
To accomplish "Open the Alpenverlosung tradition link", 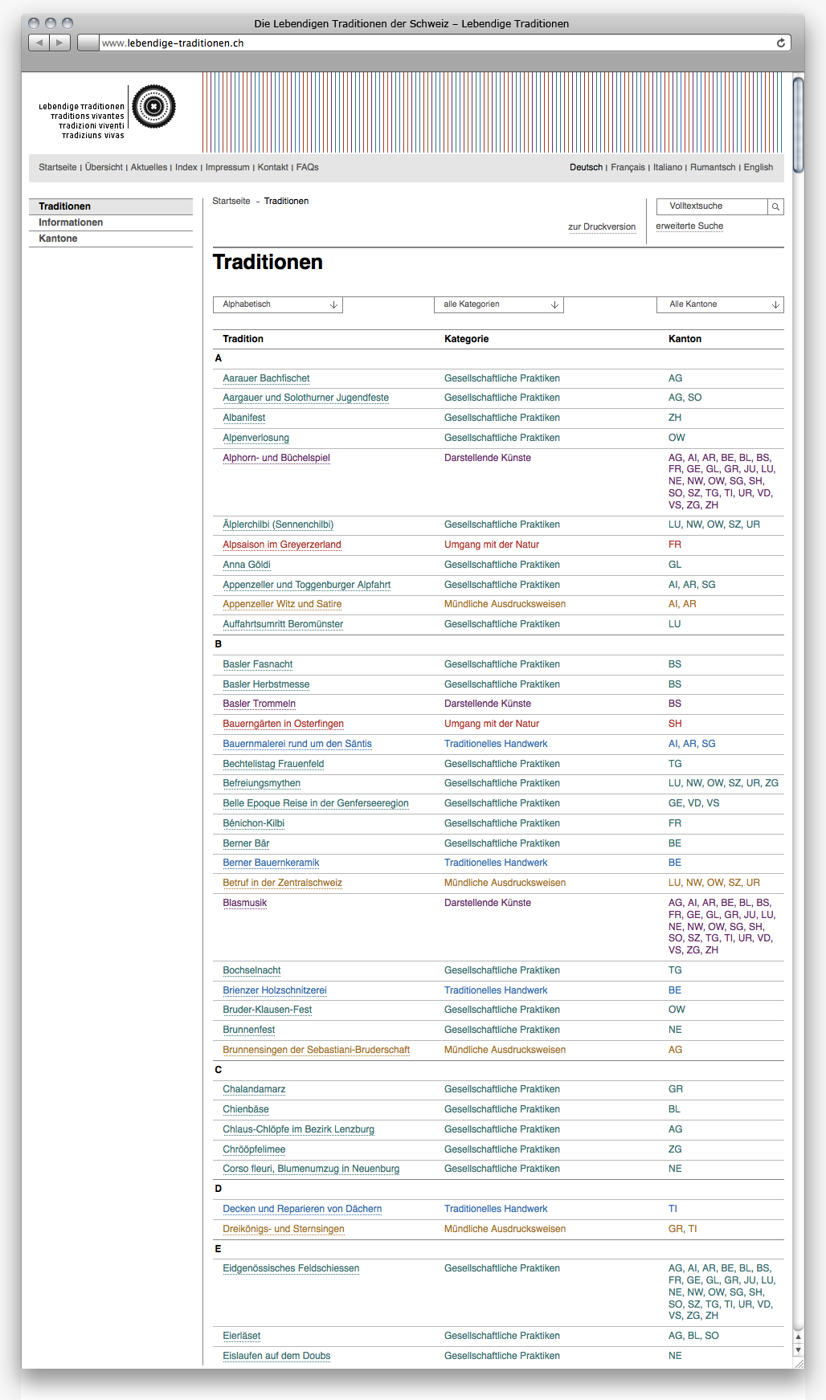I will point(256,438).
